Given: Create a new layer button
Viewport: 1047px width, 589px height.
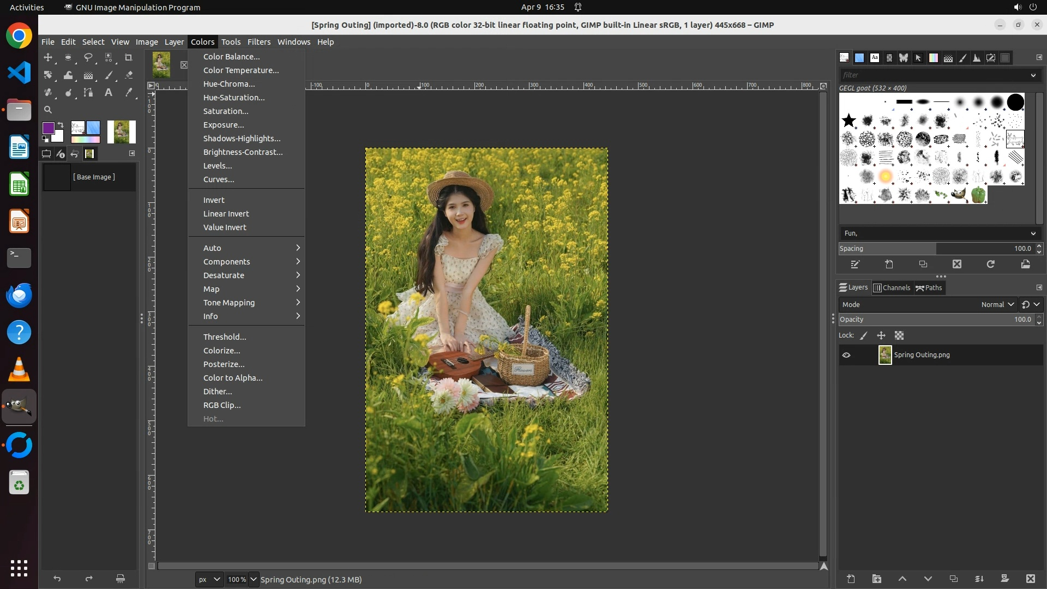Looking at the screenshot, I should tap(851, 579).
